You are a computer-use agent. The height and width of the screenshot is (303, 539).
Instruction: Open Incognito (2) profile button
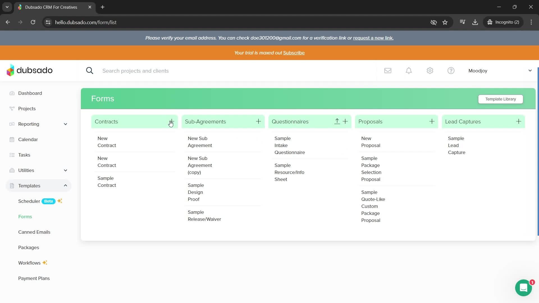click(x=503, y=22)
